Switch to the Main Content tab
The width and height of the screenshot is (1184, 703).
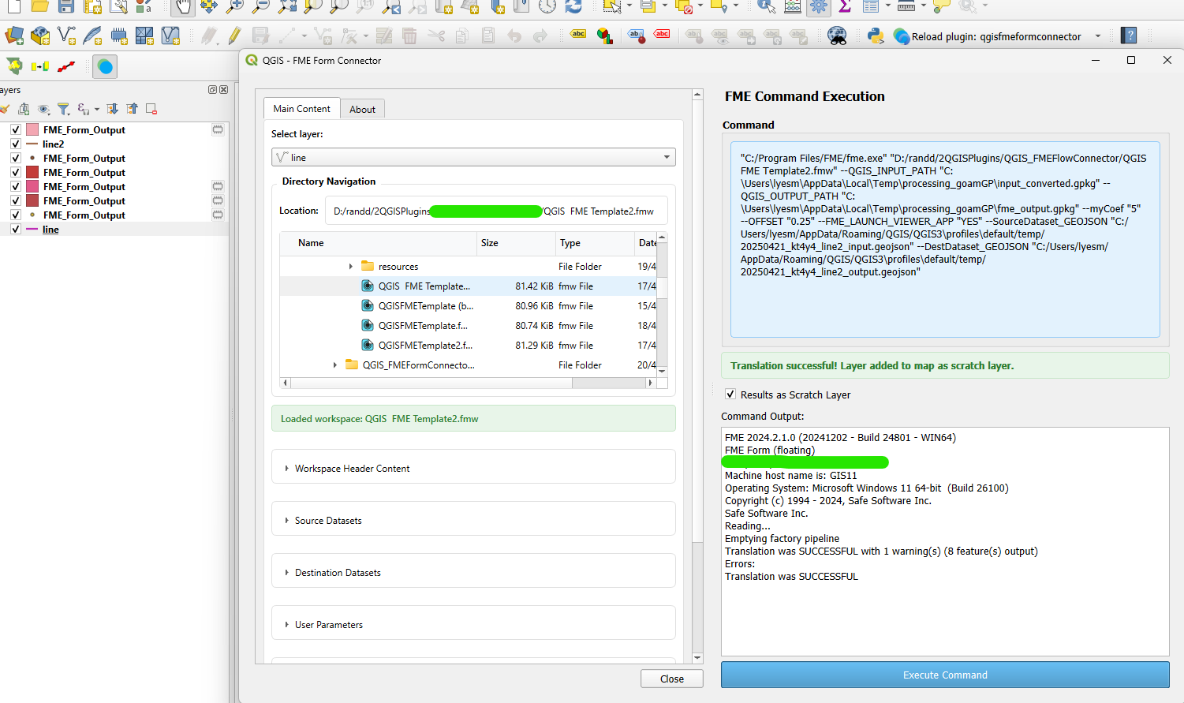pos(302,109)
